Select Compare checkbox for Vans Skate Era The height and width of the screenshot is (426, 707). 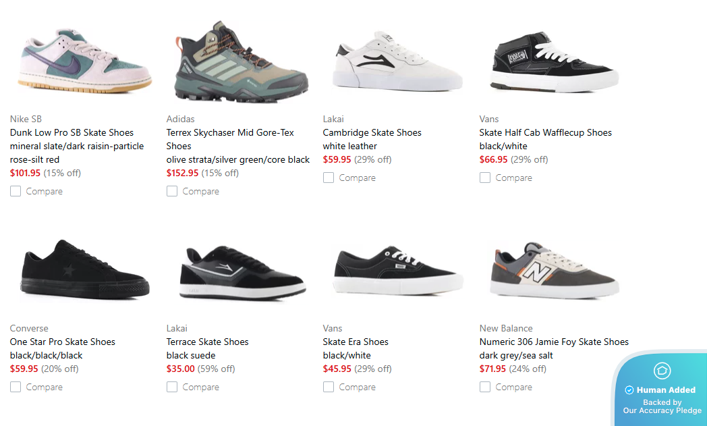(x=329, y=388)
